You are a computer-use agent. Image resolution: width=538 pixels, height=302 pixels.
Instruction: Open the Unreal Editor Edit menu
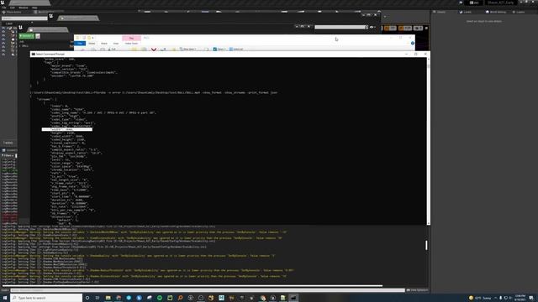coord(13,8)
